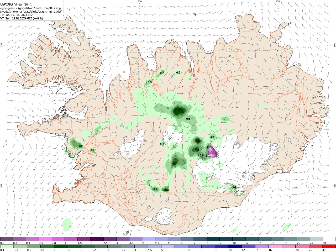
Task: Click the 'IT: Fös. 09. 08. 2024 00Z' line
Action: tap(17, 15)
